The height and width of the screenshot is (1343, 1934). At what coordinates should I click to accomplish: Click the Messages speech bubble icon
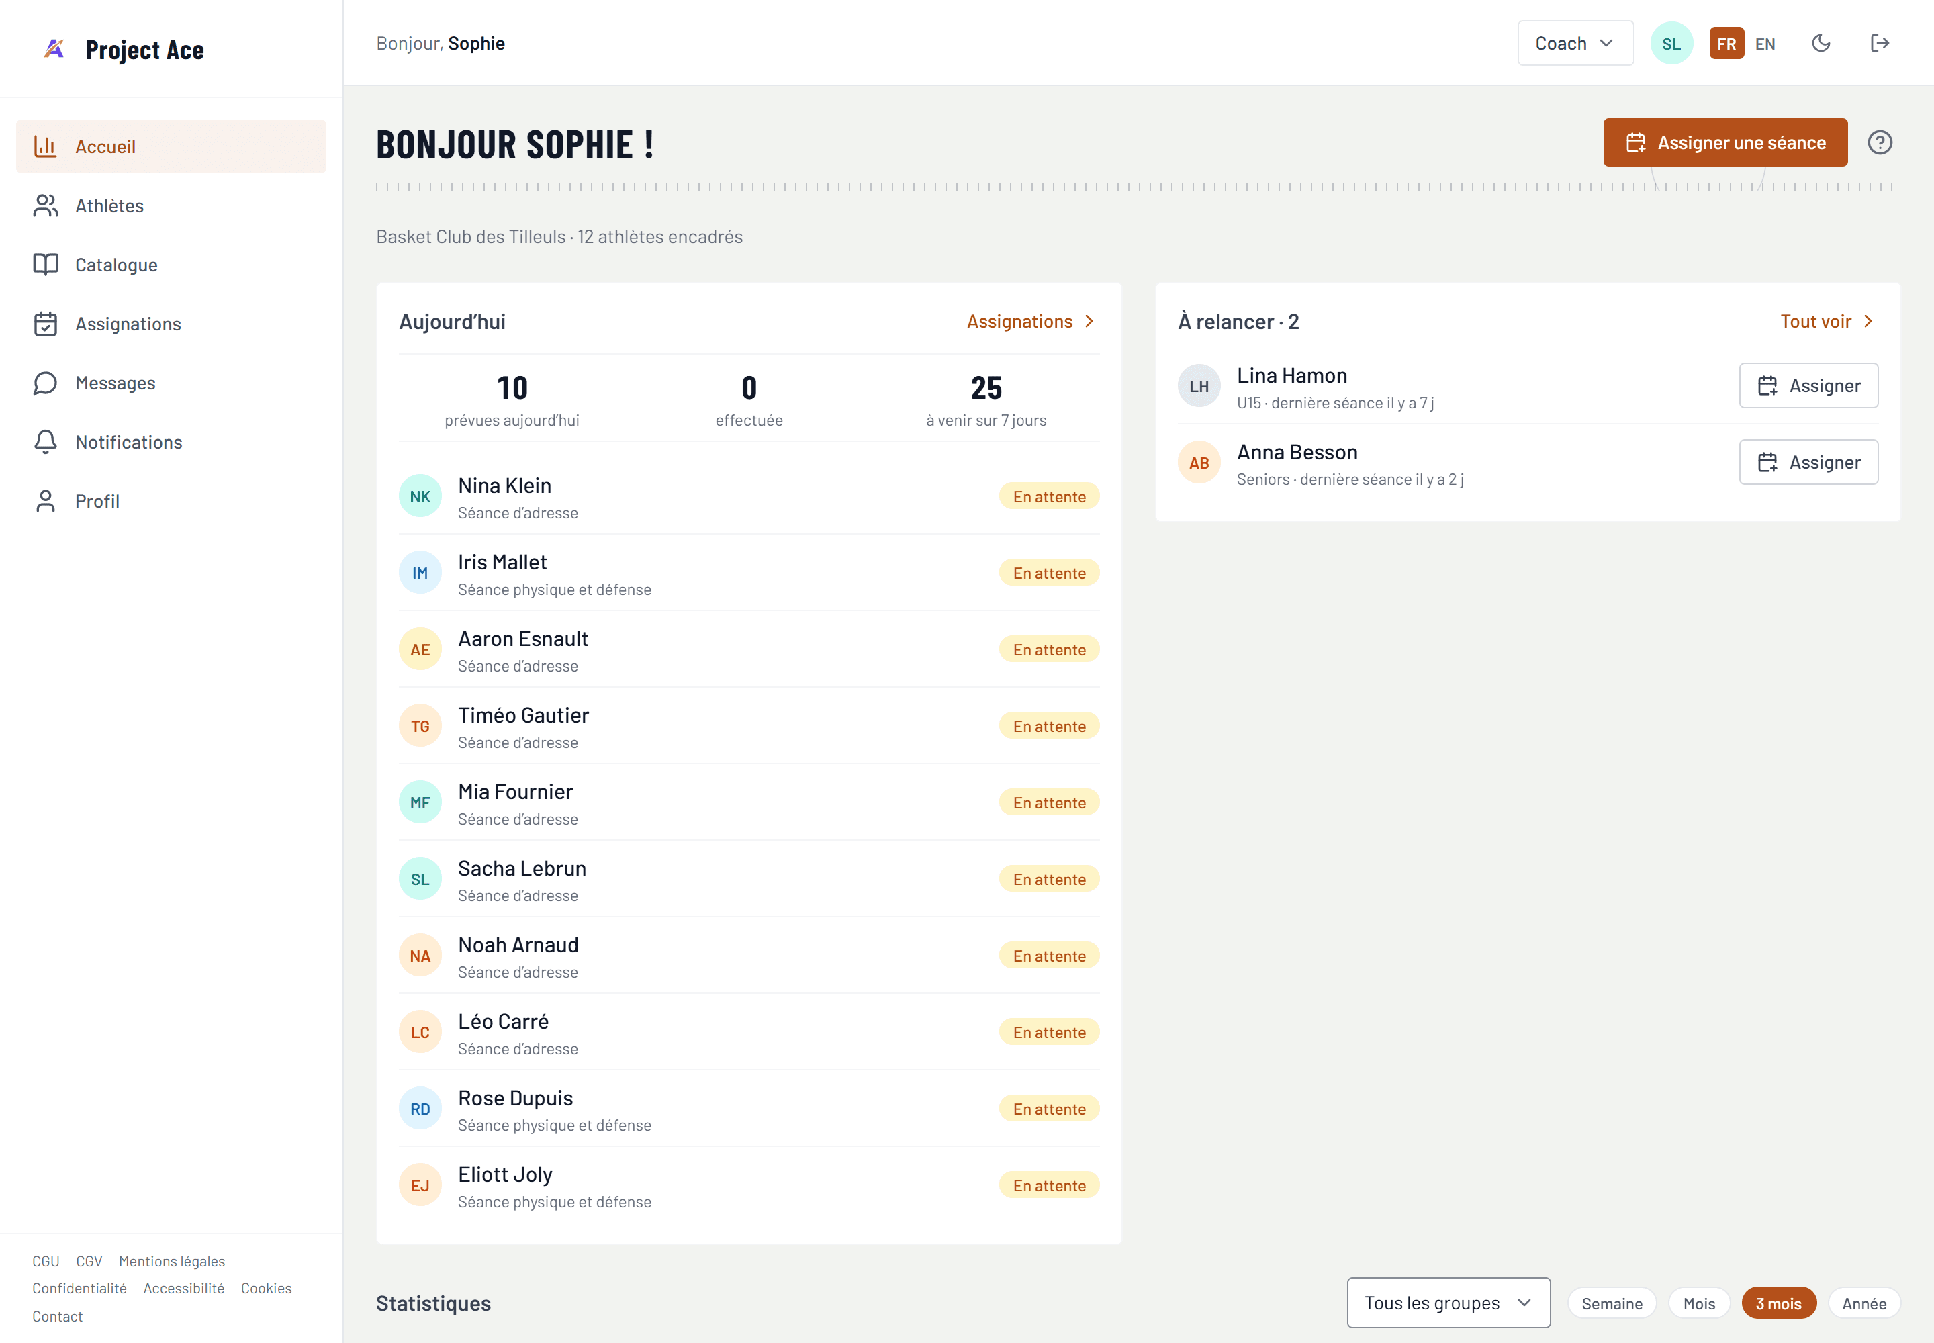pyautogui.click(x=46, y=383)
